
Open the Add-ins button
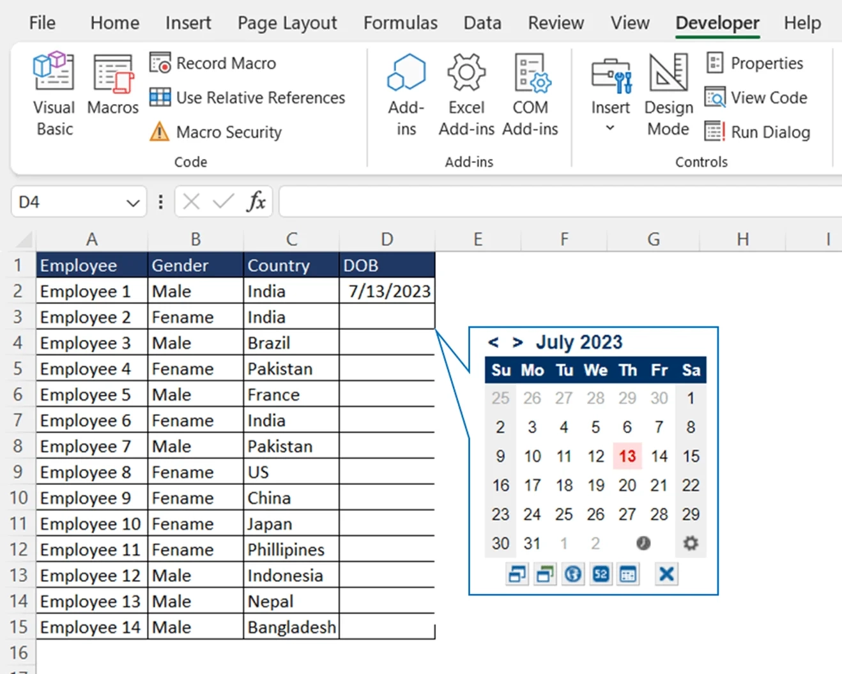pos(406,95)
